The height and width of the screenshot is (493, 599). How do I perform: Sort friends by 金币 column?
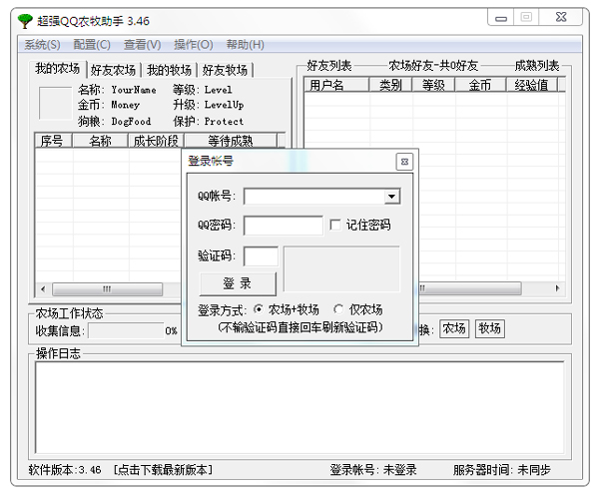coord(480,85)
